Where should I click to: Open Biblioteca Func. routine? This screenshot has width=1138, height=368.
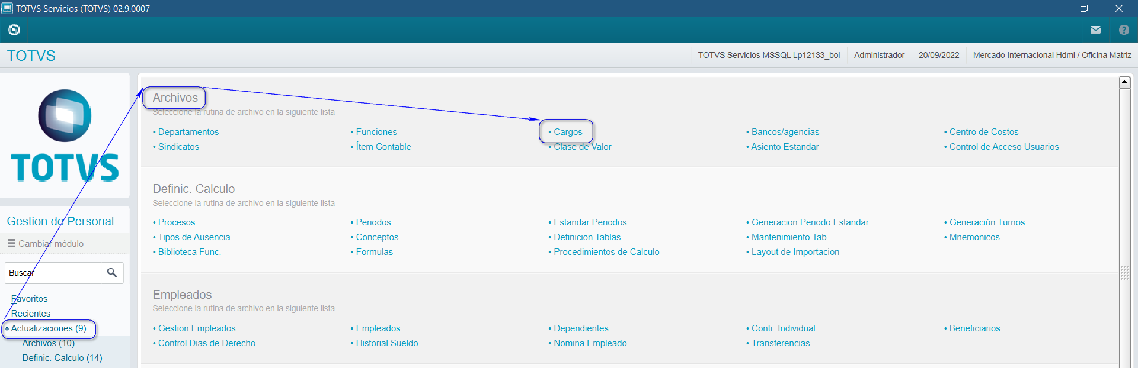tap(189, 252)
